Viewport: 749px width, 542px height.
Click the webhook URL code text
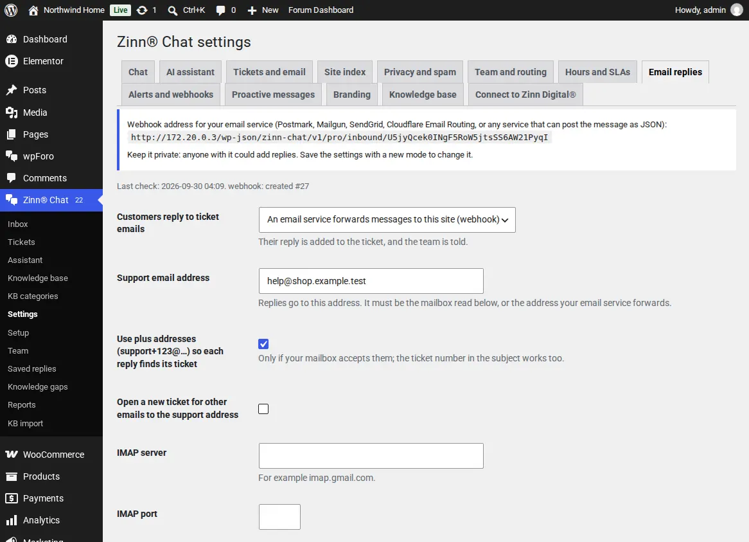coord(340,138)
